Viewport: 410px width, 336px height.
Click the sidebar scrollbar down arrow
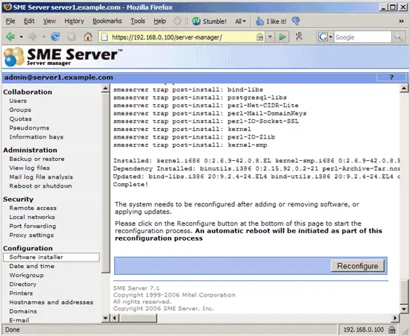coord(105,318)
